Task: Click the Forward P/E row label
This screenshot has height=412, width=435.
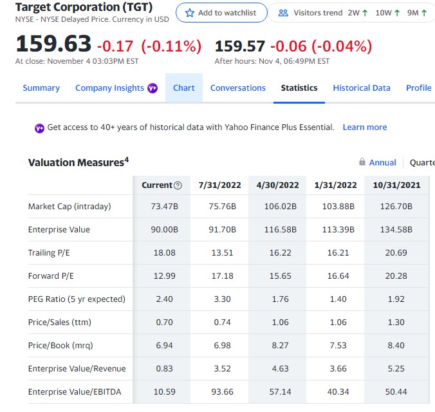Action: coord(51,276)
